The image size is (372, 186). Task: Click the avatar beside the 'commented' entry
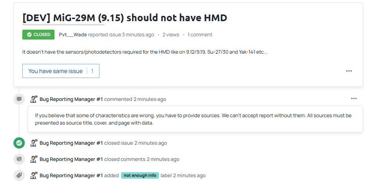(x=34, y=99)
